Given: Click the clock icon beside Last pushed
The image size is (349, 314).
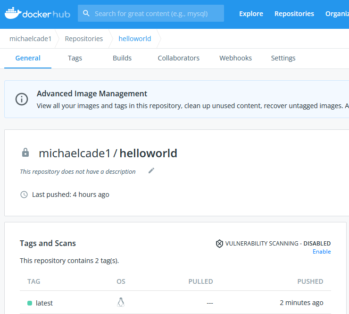Looking at the screenshot, I should [24, 195].
